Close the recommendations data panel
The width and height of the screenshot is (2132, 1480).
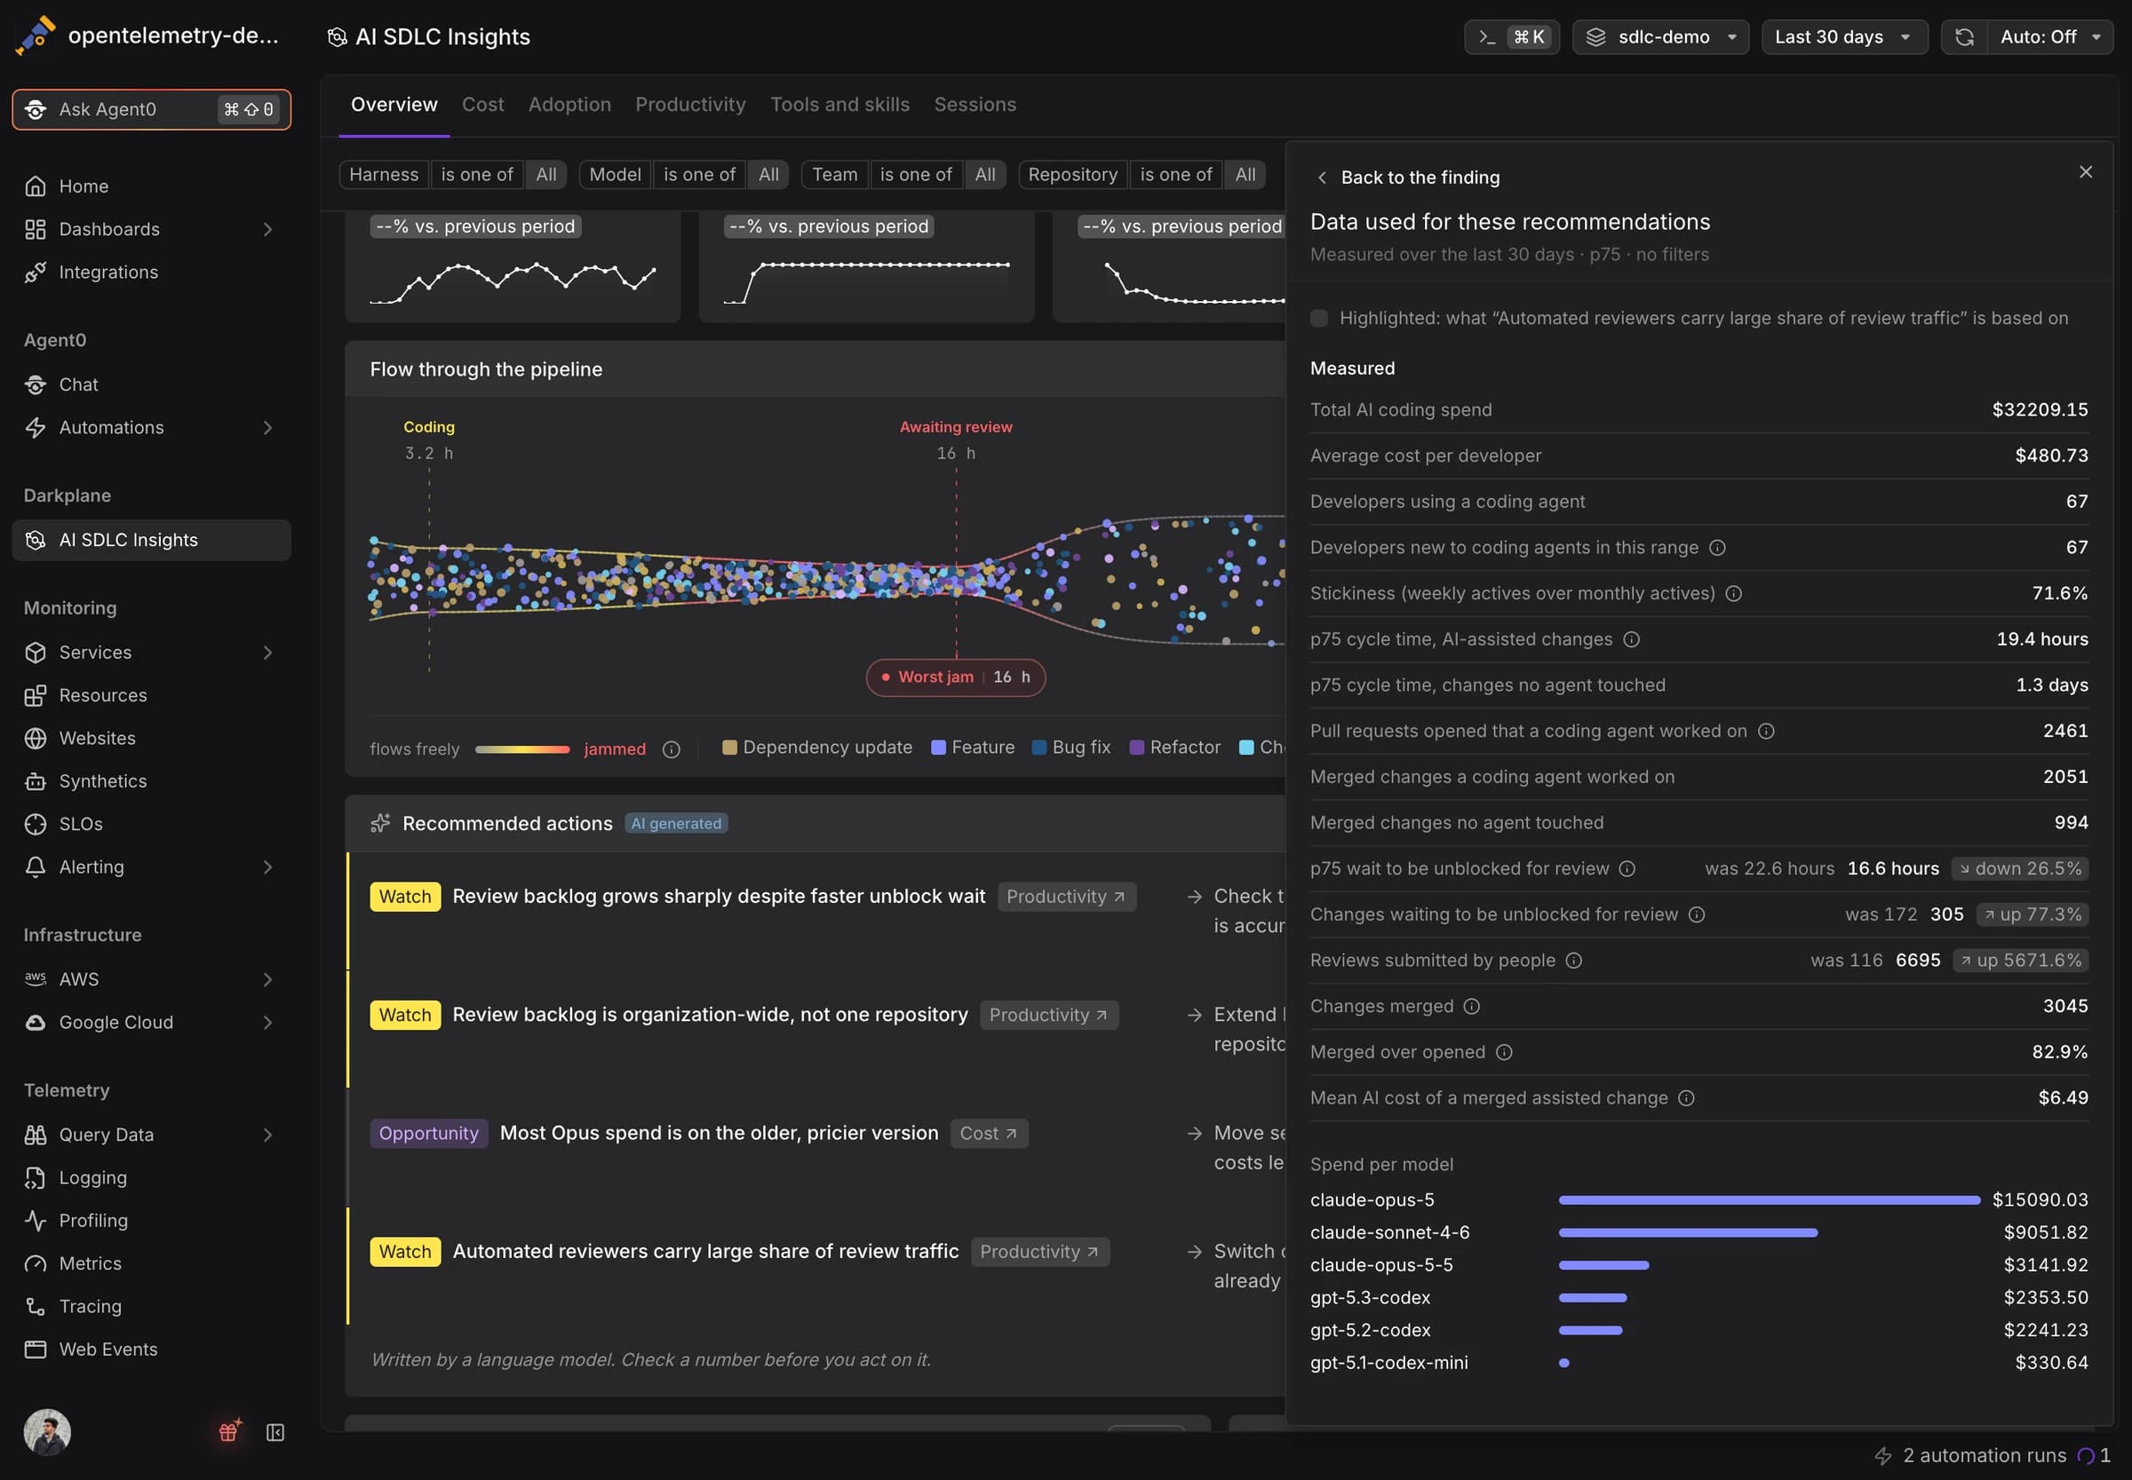click(x=2086, y=172)
